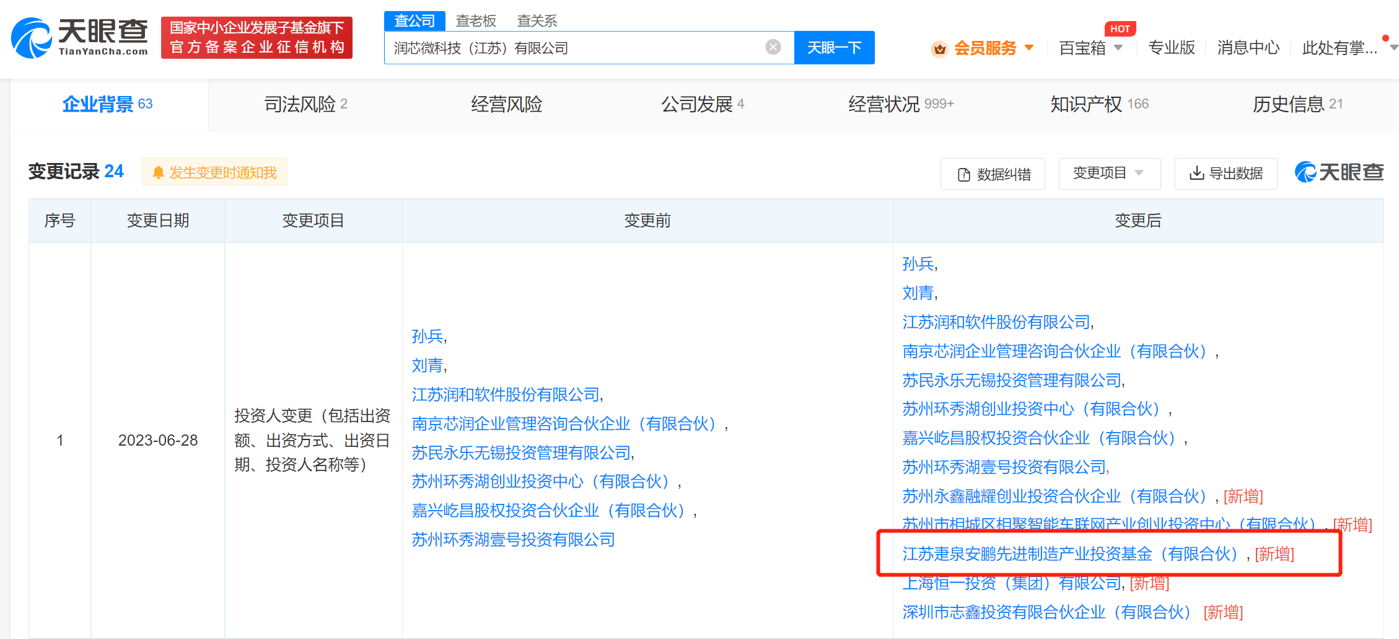Click the 天眼查 watermark logo above table
The height and width of the screenshot is (639, 1399).
tap(1339, 172)
